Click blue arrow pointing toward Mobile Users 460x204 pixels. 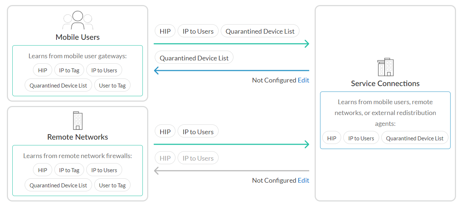click(231, 71)
